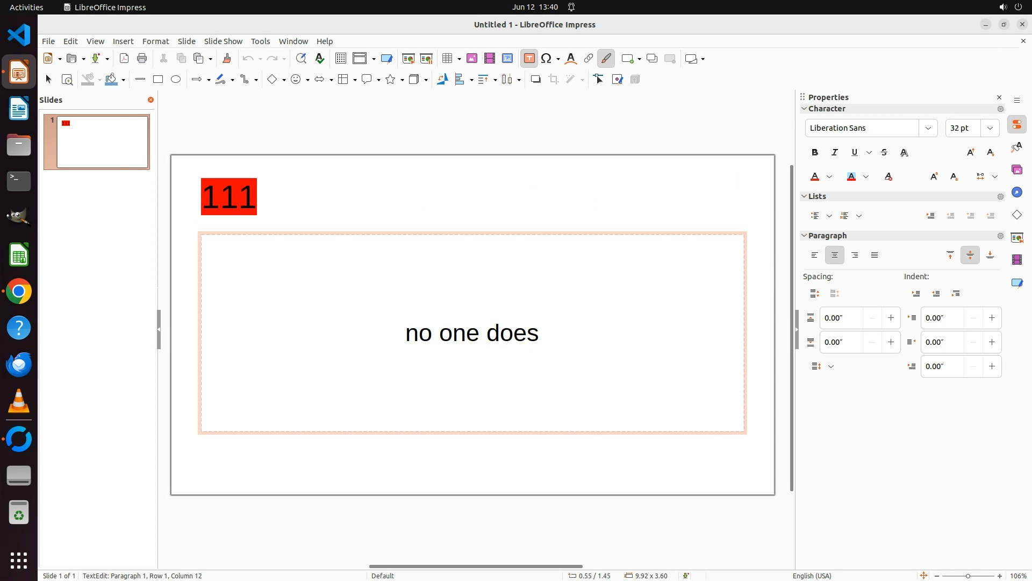
Task: Click the red font color swatch
Action: [815, 177]
